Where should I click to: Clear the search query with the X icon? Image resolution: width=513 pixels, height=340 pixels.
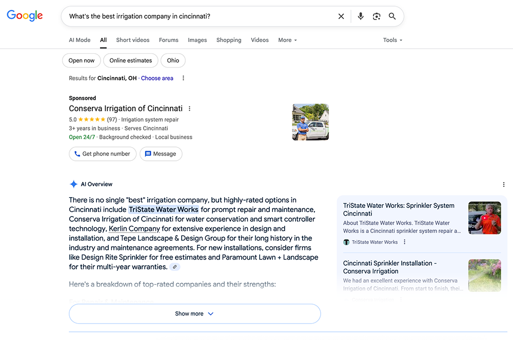pos(341,16)
